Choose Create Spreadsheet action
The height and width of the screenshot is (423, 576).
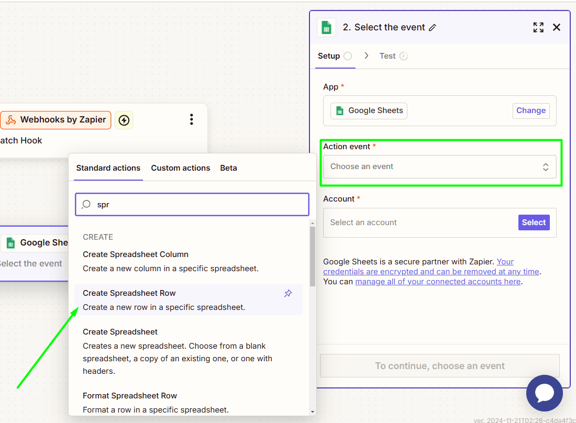tap(189, 351)
